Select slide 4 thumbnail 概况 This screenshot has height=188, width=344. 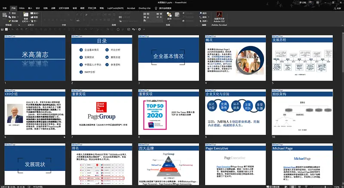coord(235,58)
